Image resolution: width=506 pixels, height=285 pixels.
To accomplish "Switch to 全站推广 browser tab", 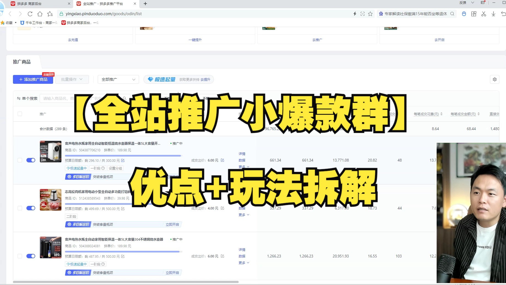I will [x=106, y=4].
